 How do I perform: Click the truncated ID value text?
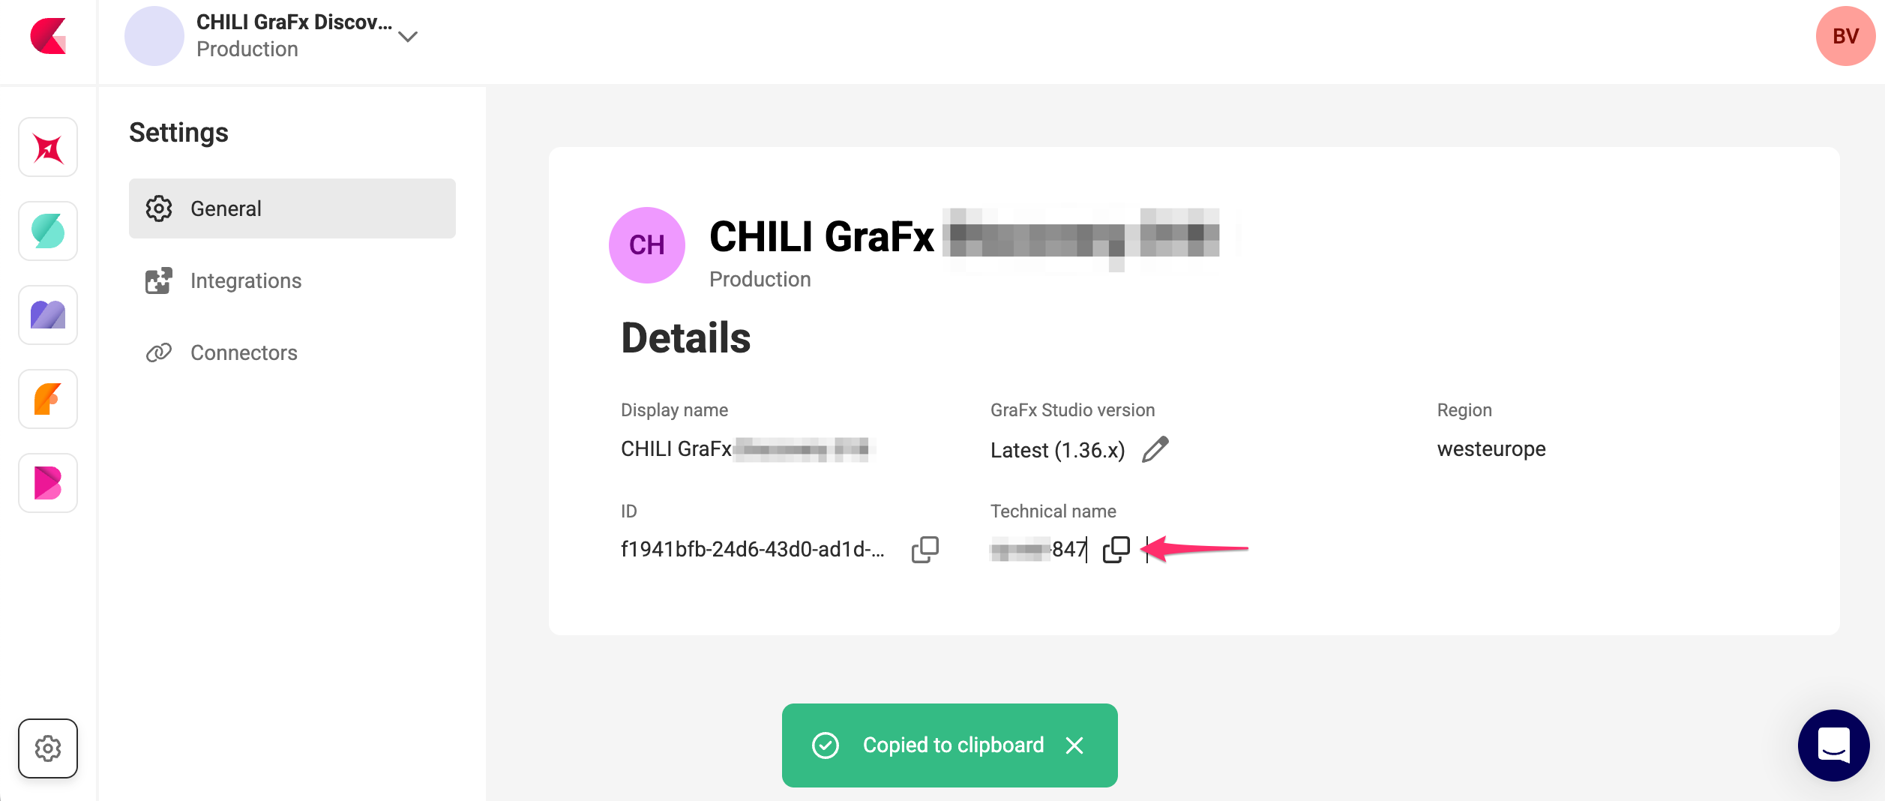[x=752, y=550]
